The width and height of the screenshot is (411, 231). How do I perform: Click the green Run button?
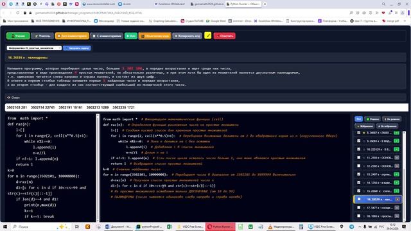click(131, 36)
